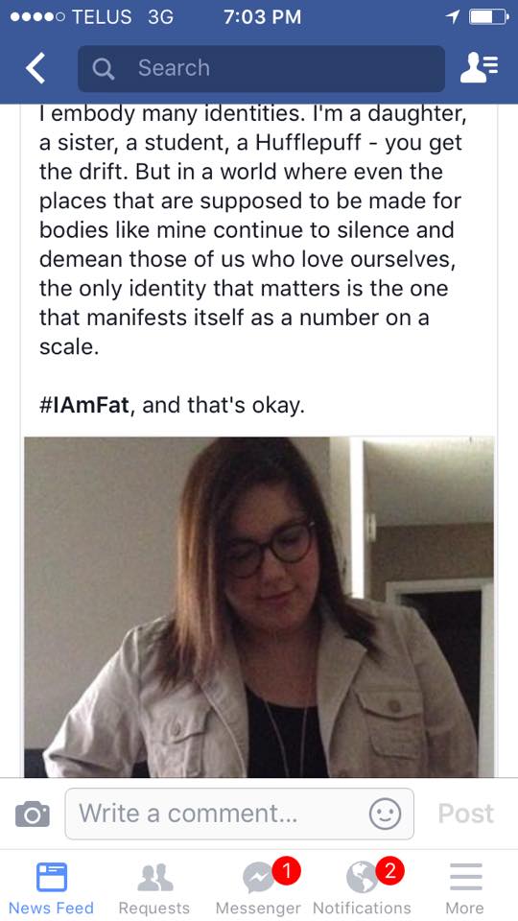Focus the Search field
The width and height of the screenshot is (518, 921).
(261, 69)
